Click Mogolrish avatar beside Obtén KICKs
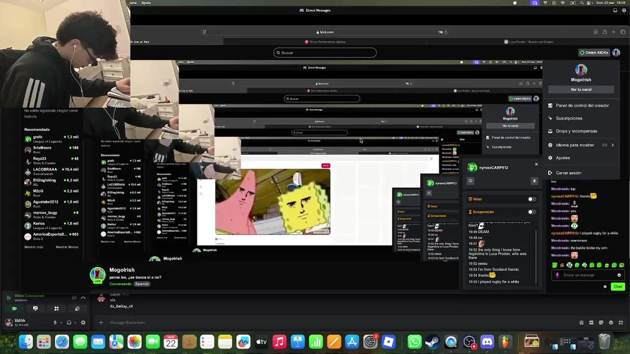The image size is (630, 354). coord(616,53)
